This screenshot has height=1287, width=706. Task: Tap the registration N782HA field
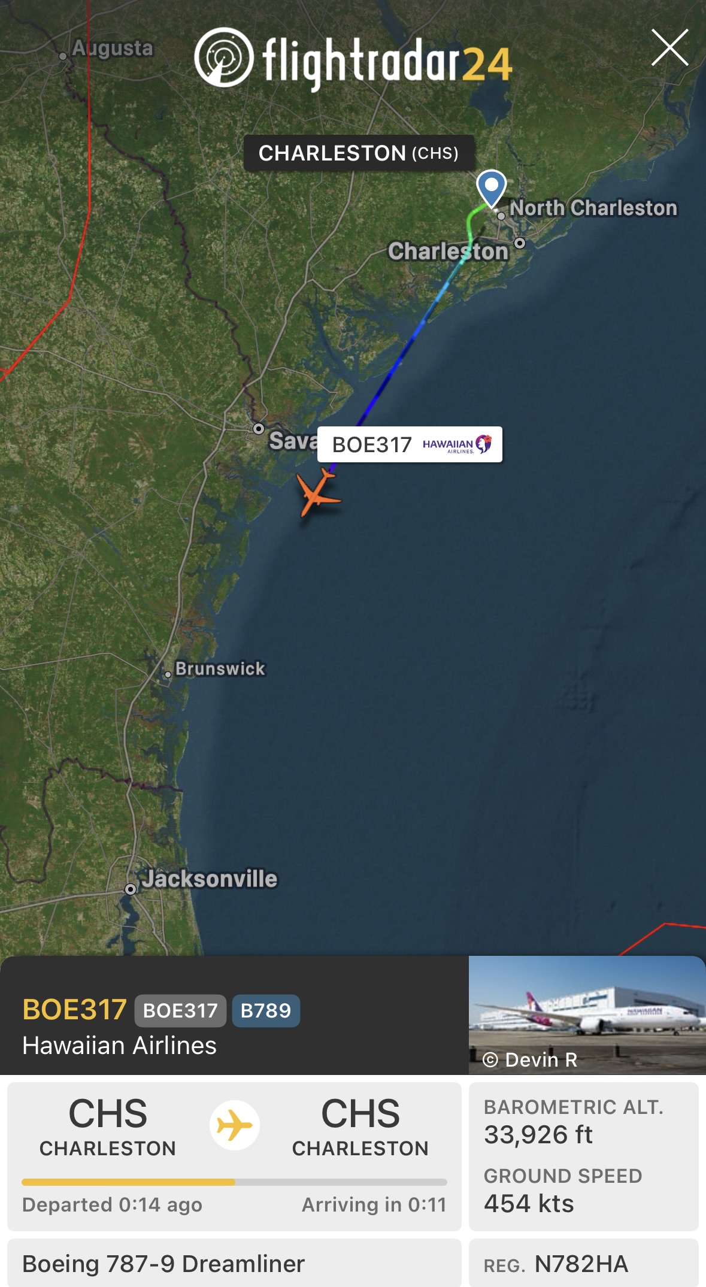584,1264
